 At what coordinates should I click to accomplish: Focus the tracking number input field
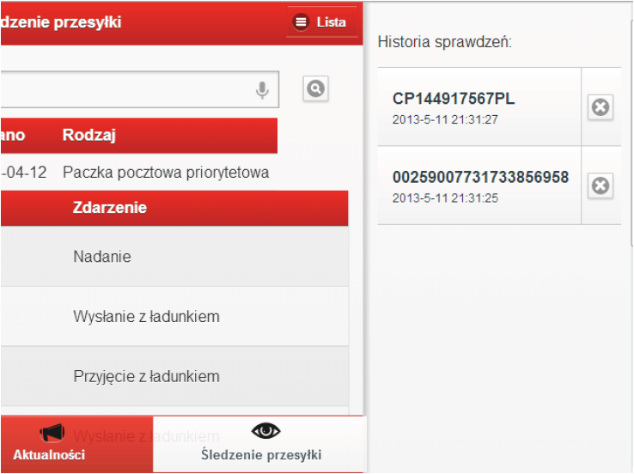coord(139,89)
